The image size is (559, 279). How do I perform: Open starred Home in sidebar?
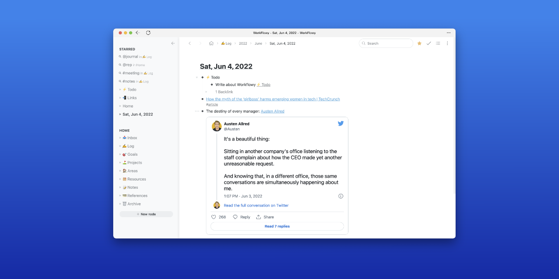pos(128,106)
